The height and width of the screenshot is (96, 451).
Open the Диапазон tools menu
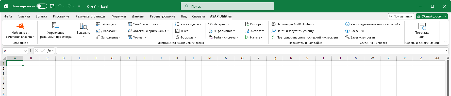click(x=107, y=31)
